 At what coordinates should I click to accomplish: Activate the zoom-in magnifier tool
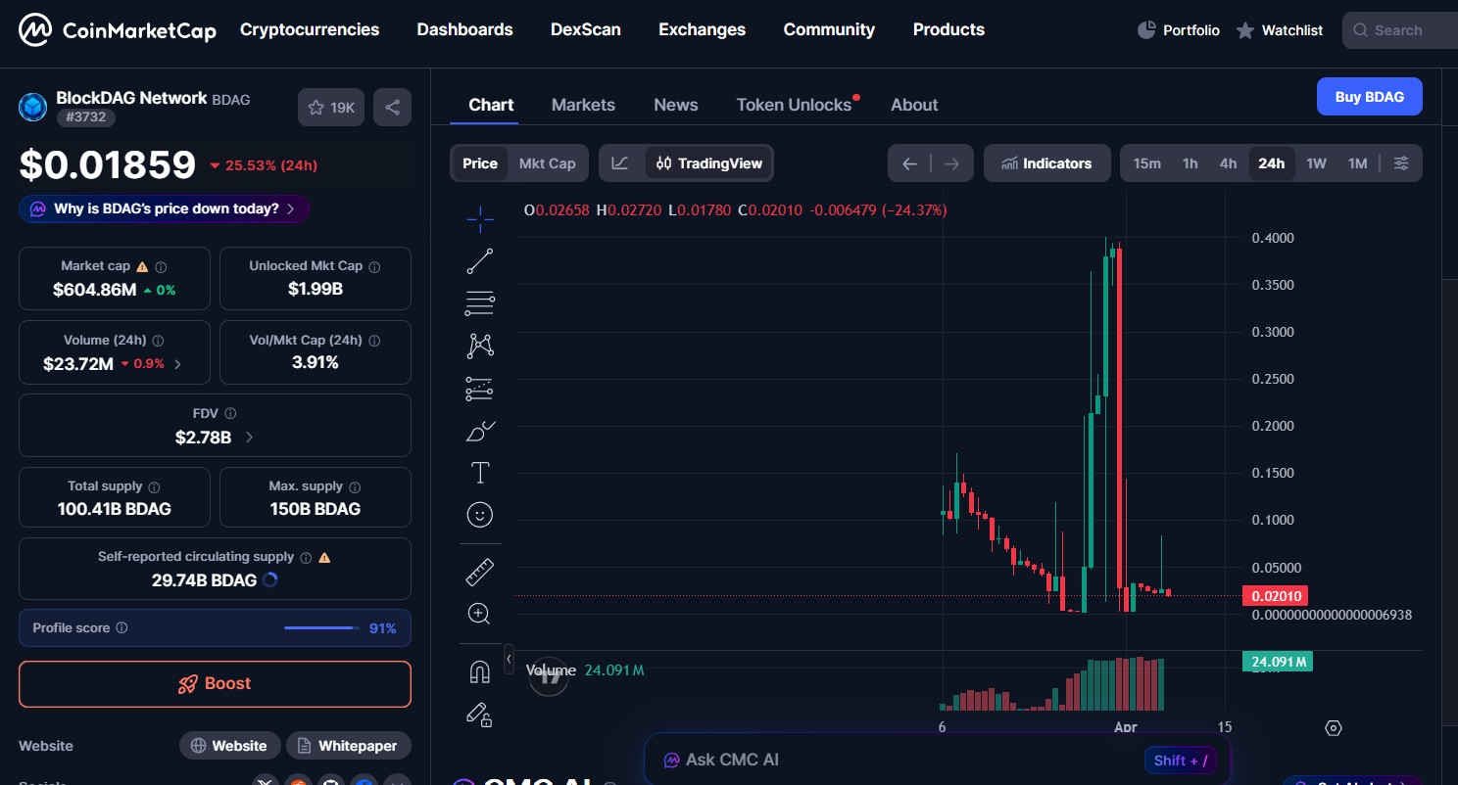[480, 613]
